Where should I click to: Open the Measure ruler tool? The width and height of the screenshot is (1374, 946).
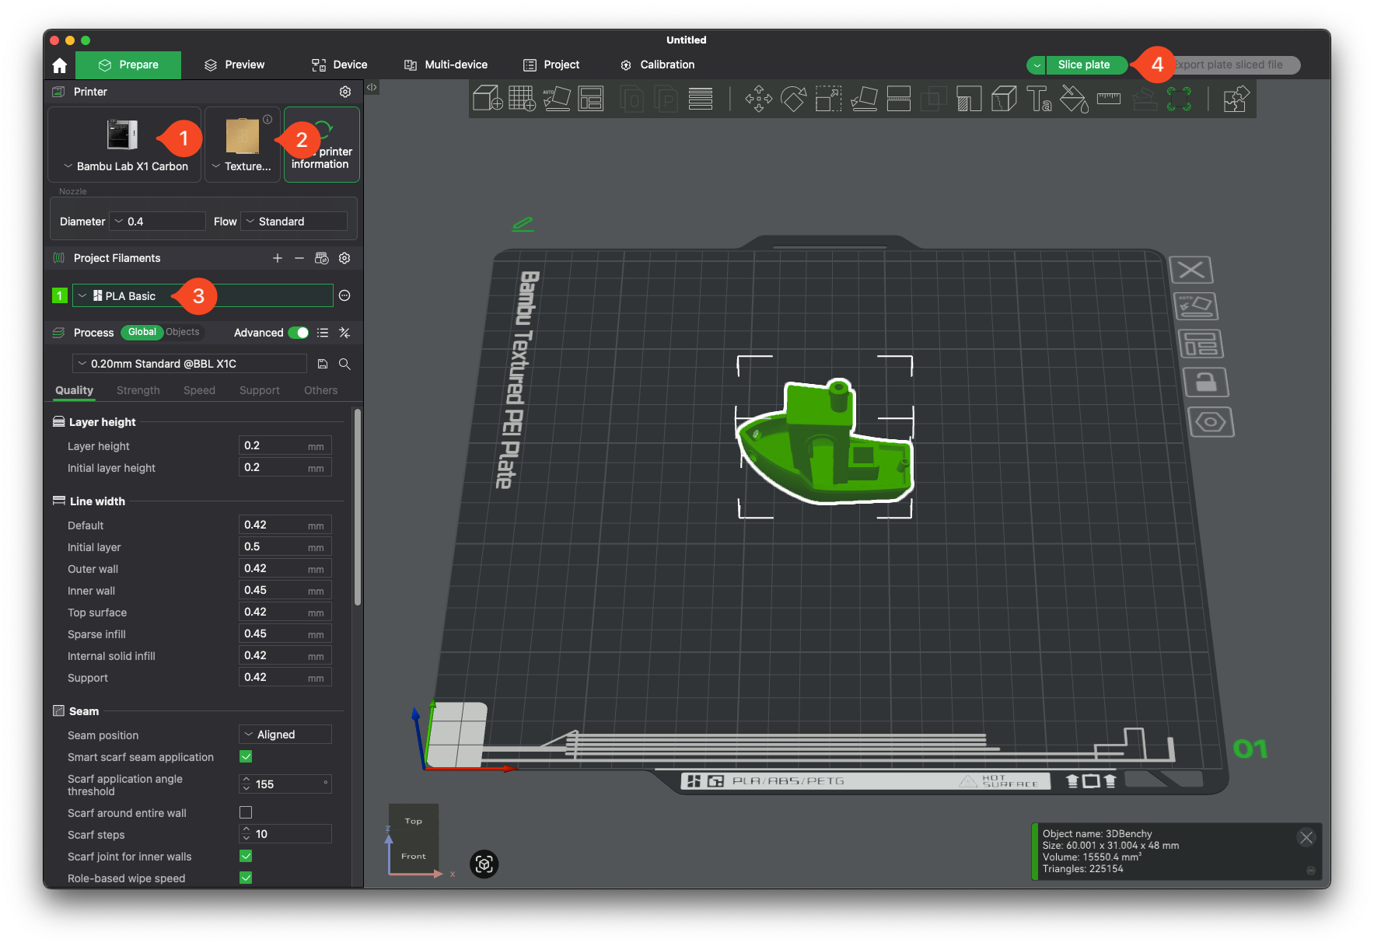1109,99
